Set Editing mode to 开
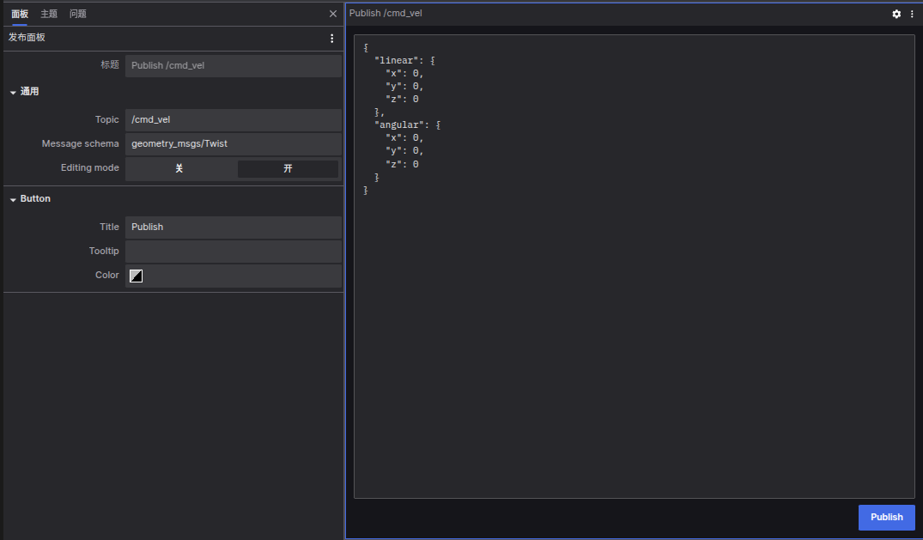923x540 pixels. (288, 168)
